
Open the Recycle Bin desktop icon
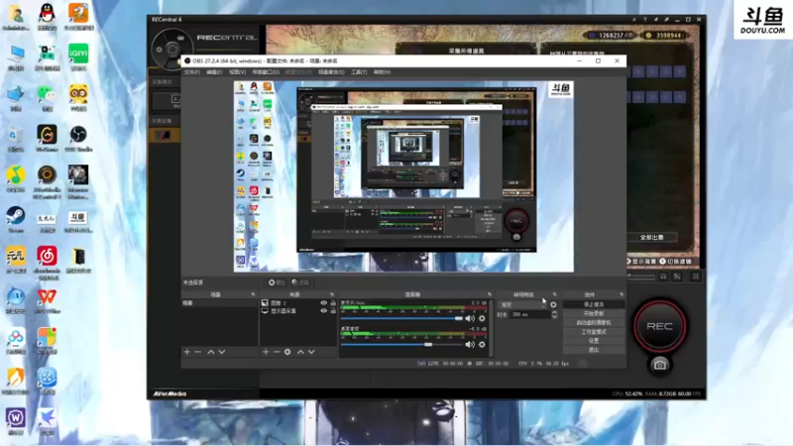(x=16, y=139)
